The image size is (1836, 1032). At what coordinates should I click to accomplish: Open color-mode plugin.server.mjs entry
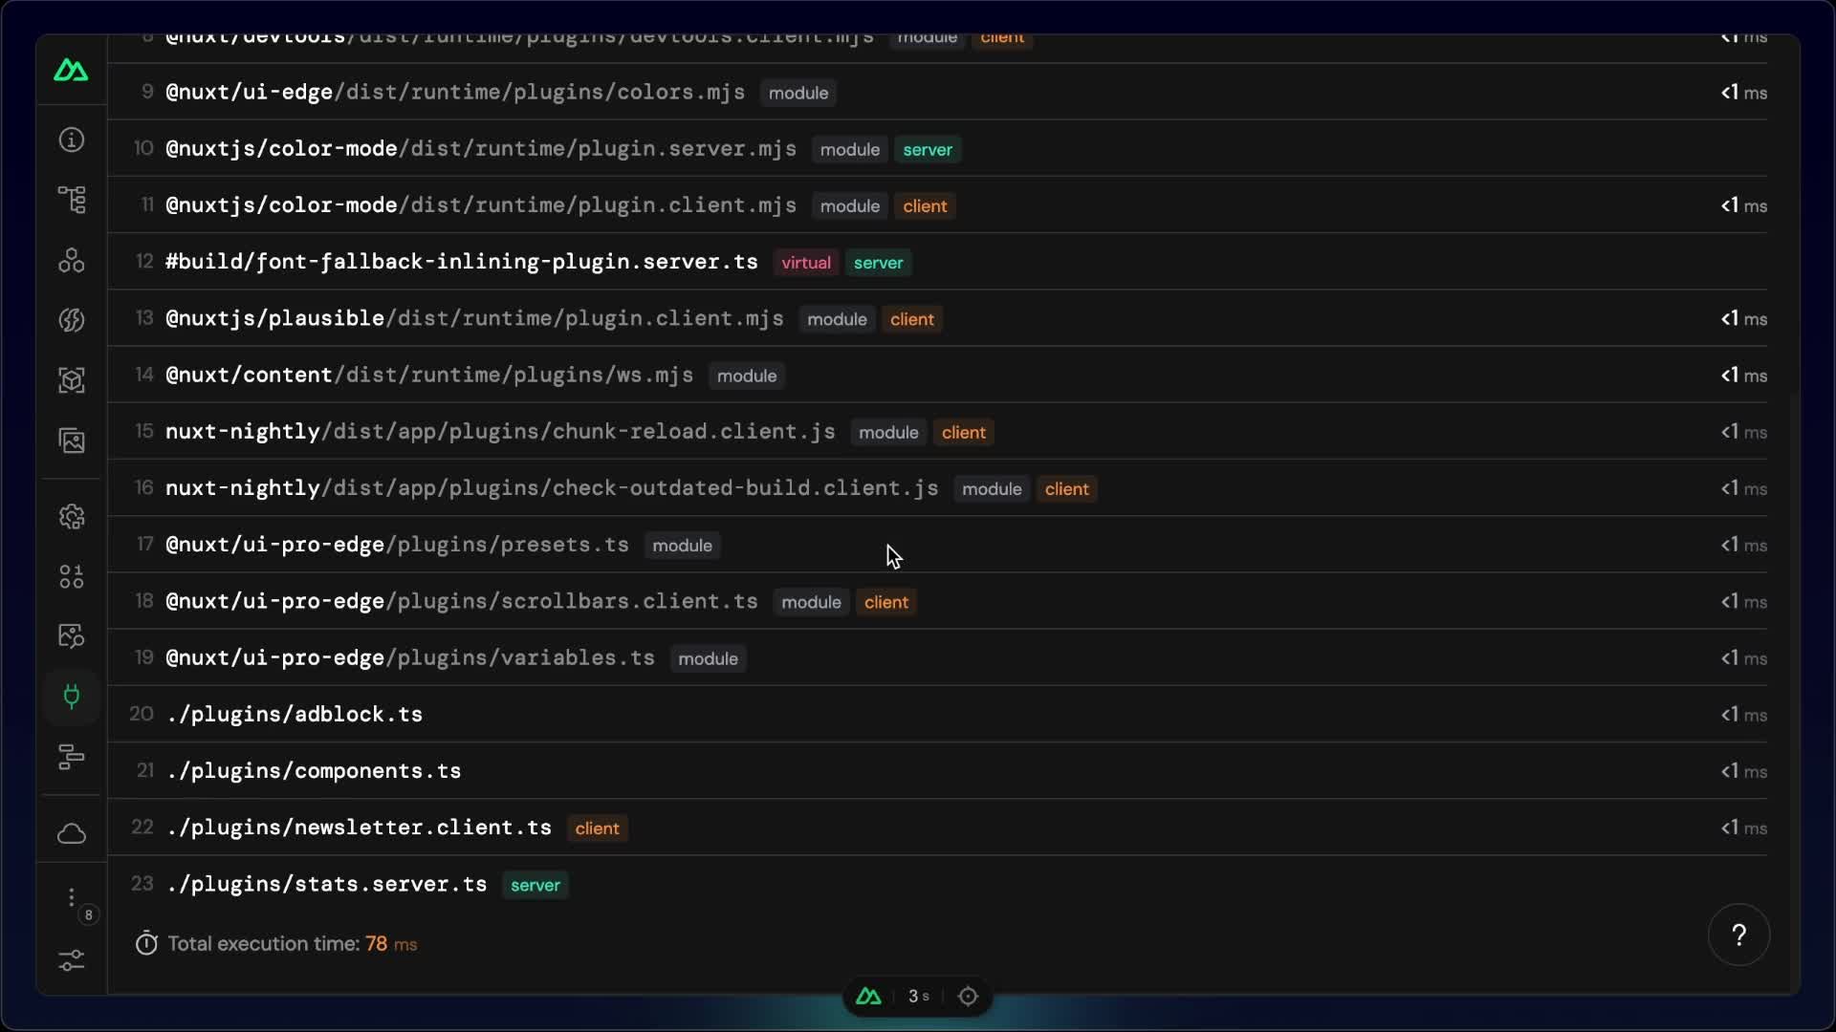pos(481,148)
